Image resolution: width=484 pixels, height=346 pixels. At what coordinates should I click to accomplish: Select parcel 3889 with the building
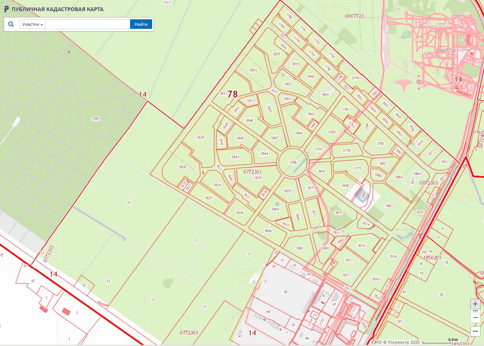pyautogui.click(x=363, y=195)
